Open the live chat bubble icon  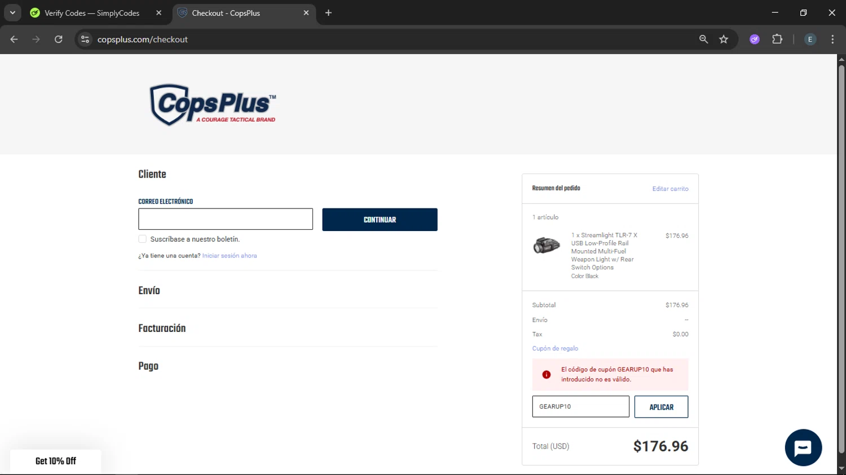pyautogui.click(x=803, y=448)
